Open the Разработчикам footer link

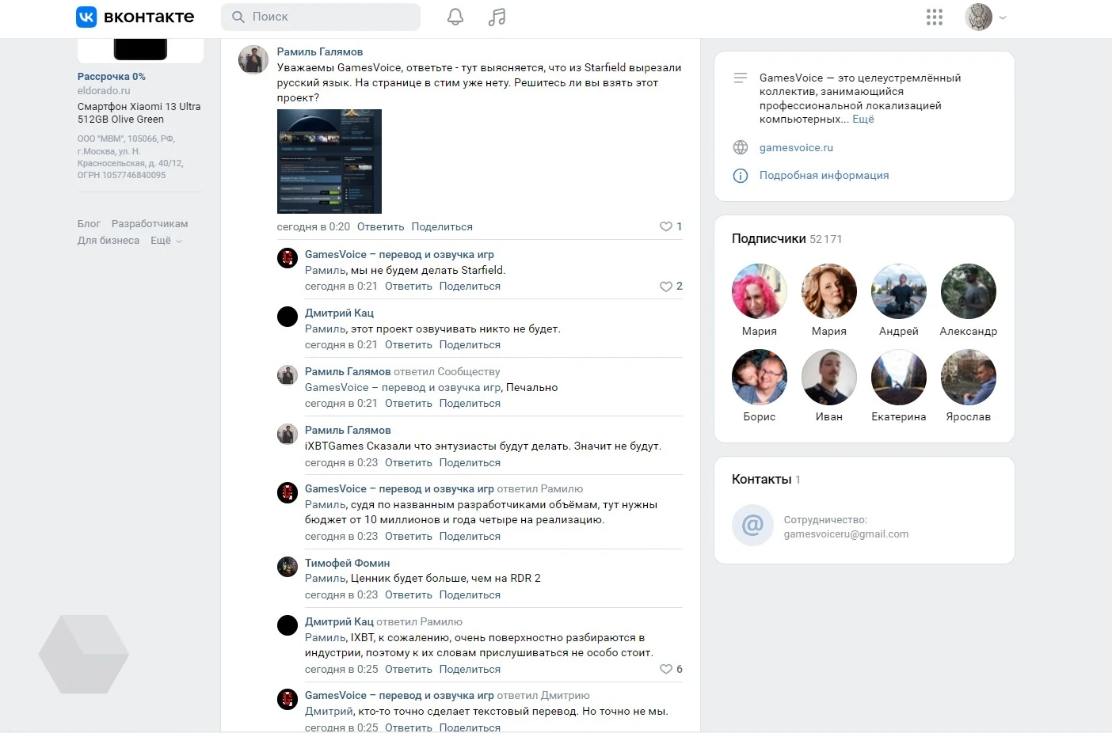(x=150, y=224)
